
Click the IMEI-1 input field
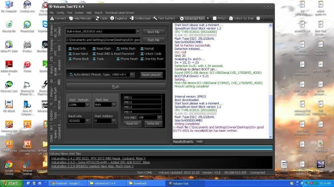pos(143,97)
